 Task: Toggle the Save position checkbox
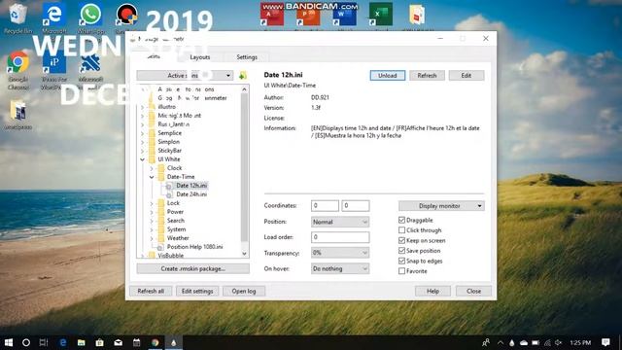tap(401, 251)
